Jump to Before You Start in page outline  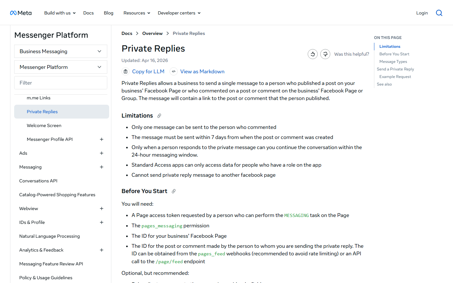[394, 54]
